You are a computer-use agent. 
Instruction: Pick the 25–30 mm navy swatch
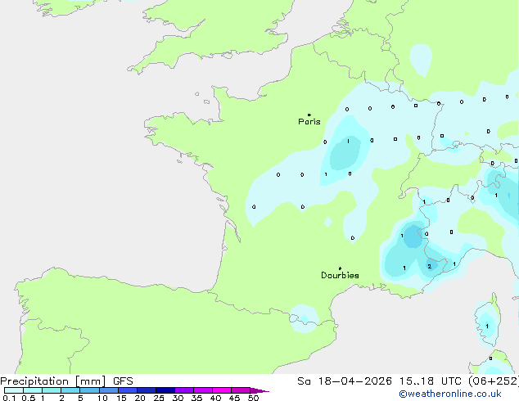[165, 390]
